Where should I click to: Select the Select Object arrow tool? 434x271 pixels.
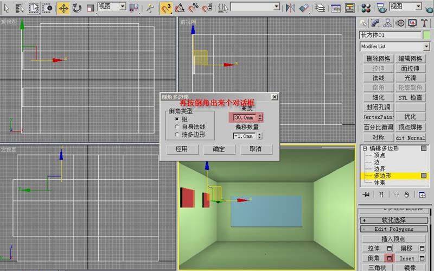coord(7,8)
